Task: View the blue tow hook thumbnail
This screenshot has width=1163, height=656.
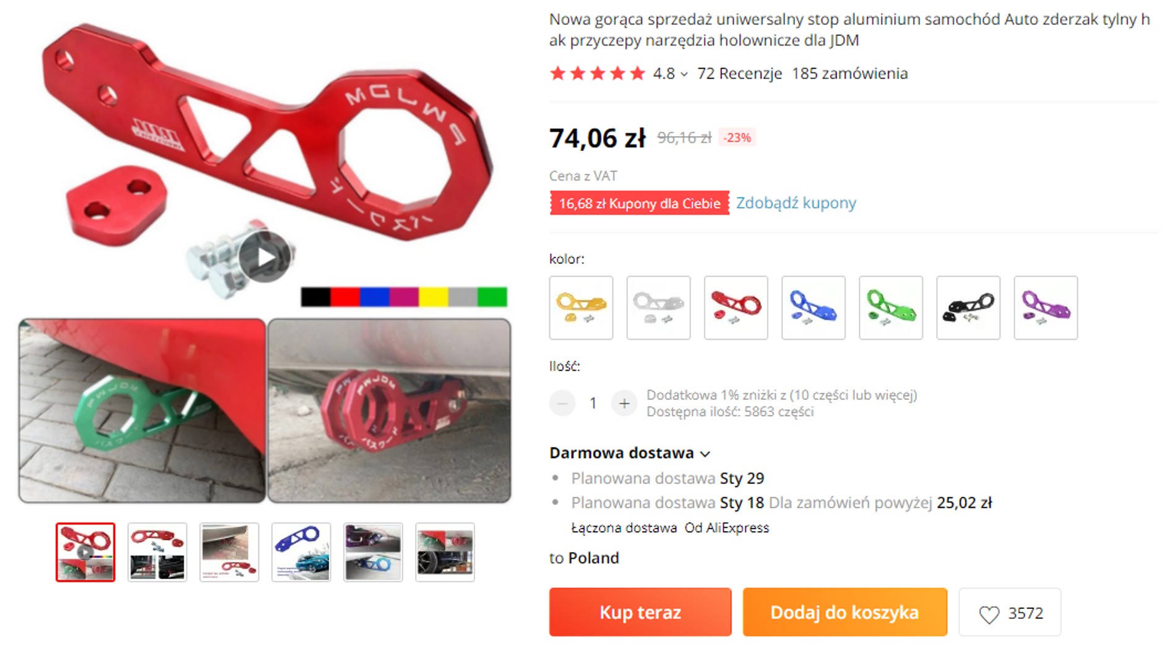Action: click(x=301, y=552)
